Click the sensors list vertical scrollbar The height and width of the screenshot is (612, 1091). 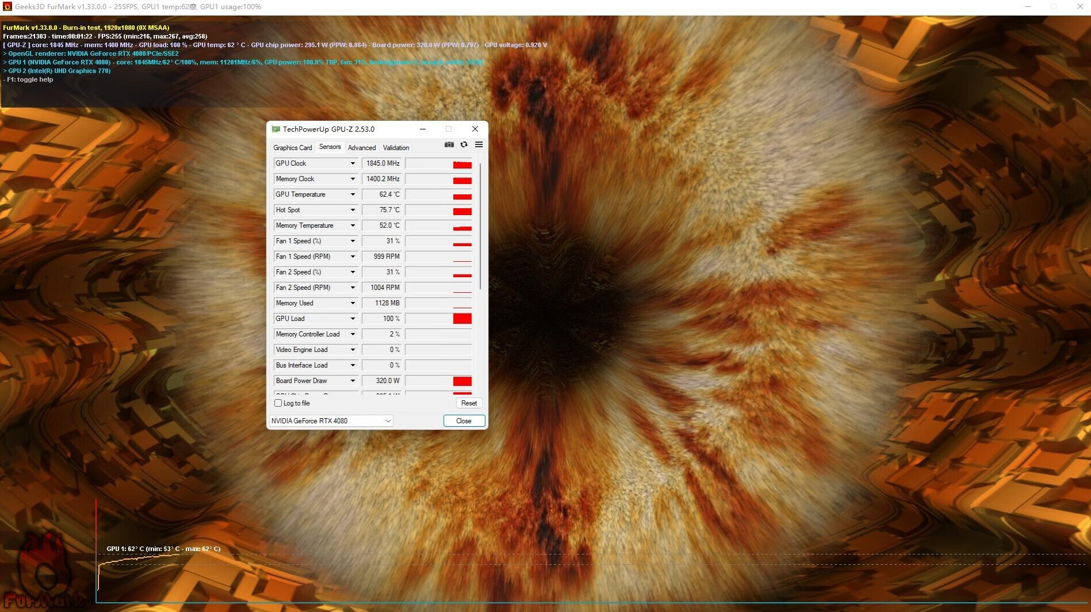click(x=480, y=225)
